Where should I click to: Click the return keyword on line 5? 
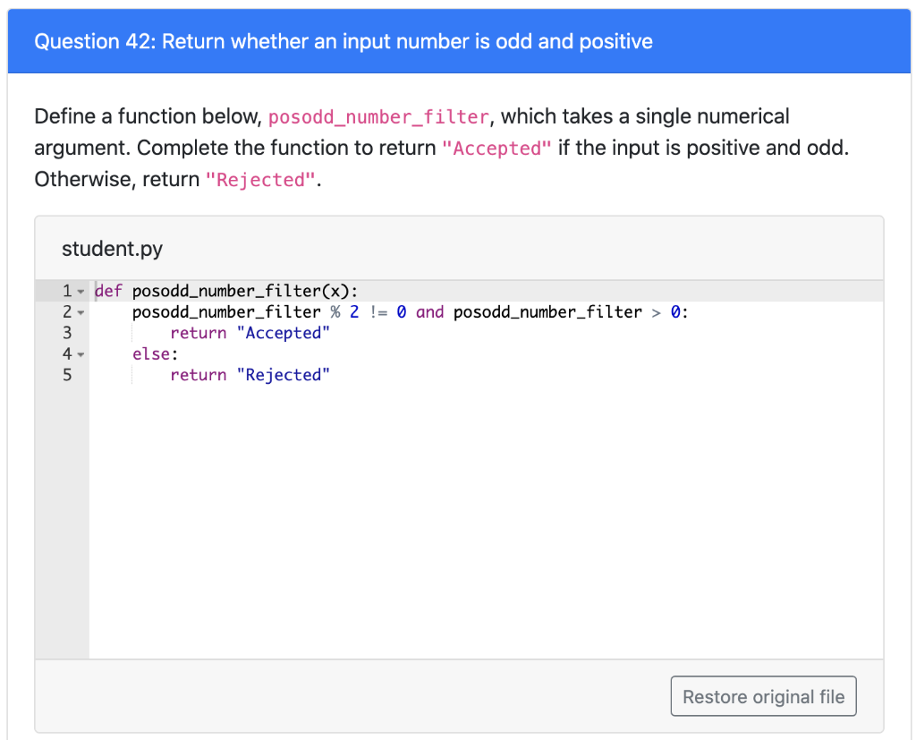click(x=199, y=374)
